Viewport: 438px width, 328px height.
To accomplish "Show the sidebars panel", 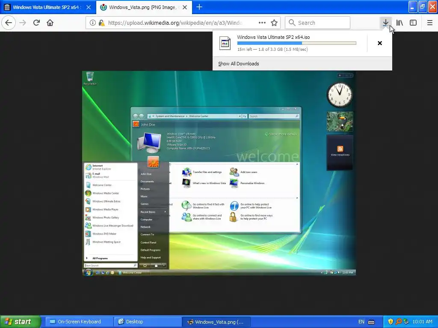I will 413,23.
